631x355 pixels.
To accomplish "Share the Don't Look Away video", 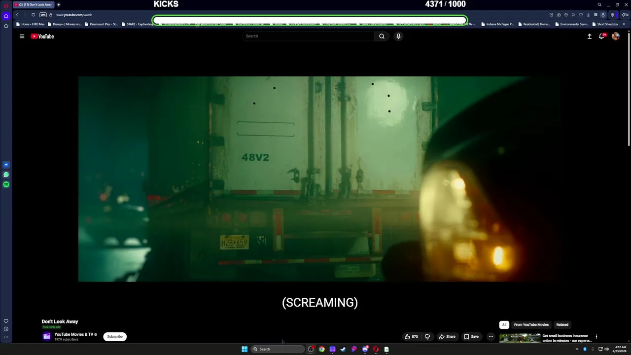I will pyautogui.click(x=447, y=337).
